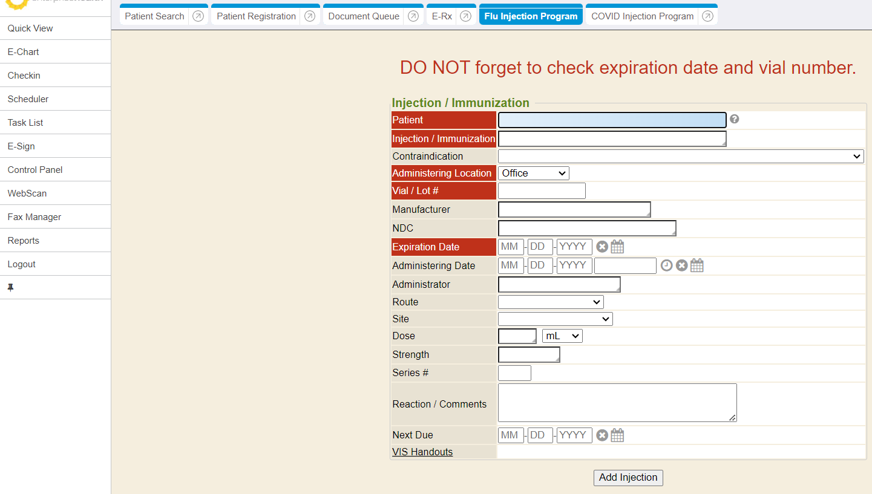The height and width of the screenshot is (494, 872).
Task: Open the dose unit mL dropdown
Action: 562,336
